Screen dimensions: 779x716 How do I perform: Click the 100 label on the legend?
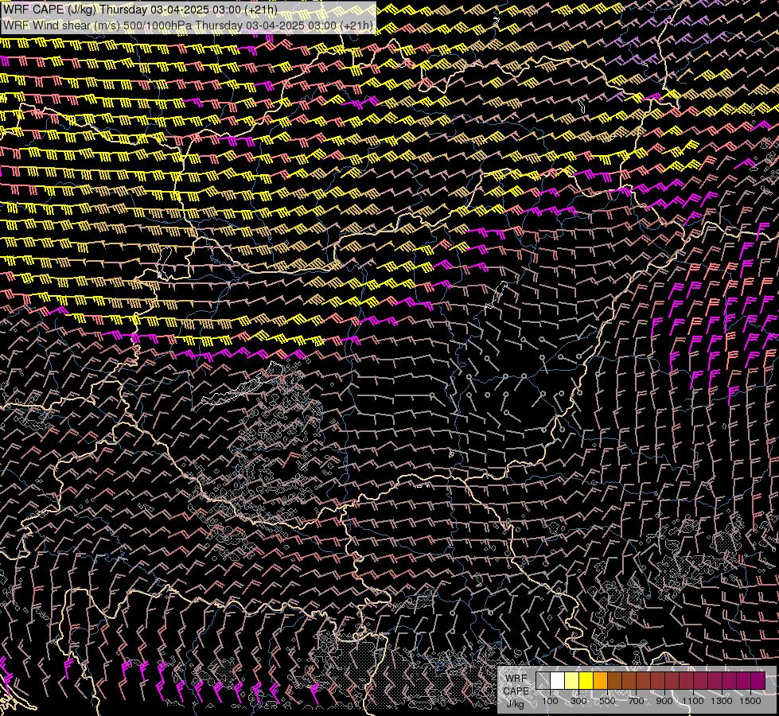point(550,701)
